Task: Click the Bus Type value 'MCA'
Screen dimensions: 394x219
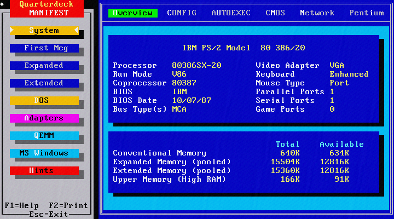Action: [x=179, y=109]
